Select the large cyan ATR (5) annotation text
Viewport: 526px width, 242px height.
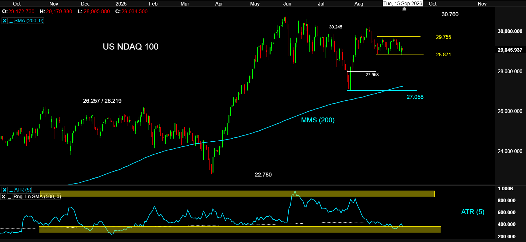tap(473, 212)
